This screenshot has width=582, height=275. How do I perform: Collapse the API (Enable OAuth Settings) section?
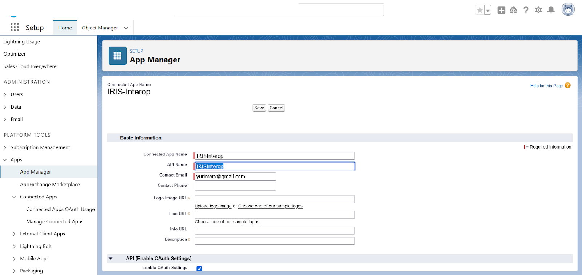point(111,259)
